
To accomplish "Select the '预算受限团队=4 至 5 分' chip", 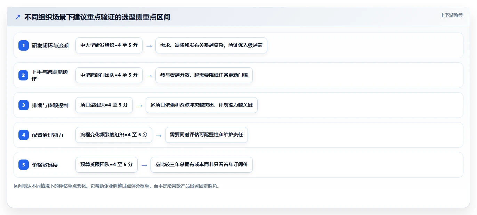I will point(106,165).
